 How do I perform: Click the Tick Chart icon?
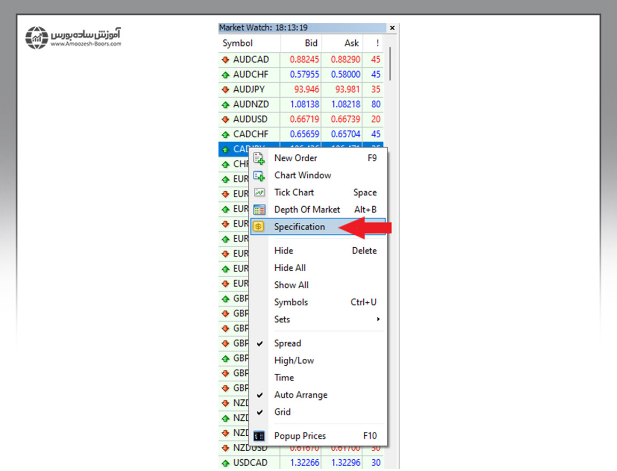[259, 193]
